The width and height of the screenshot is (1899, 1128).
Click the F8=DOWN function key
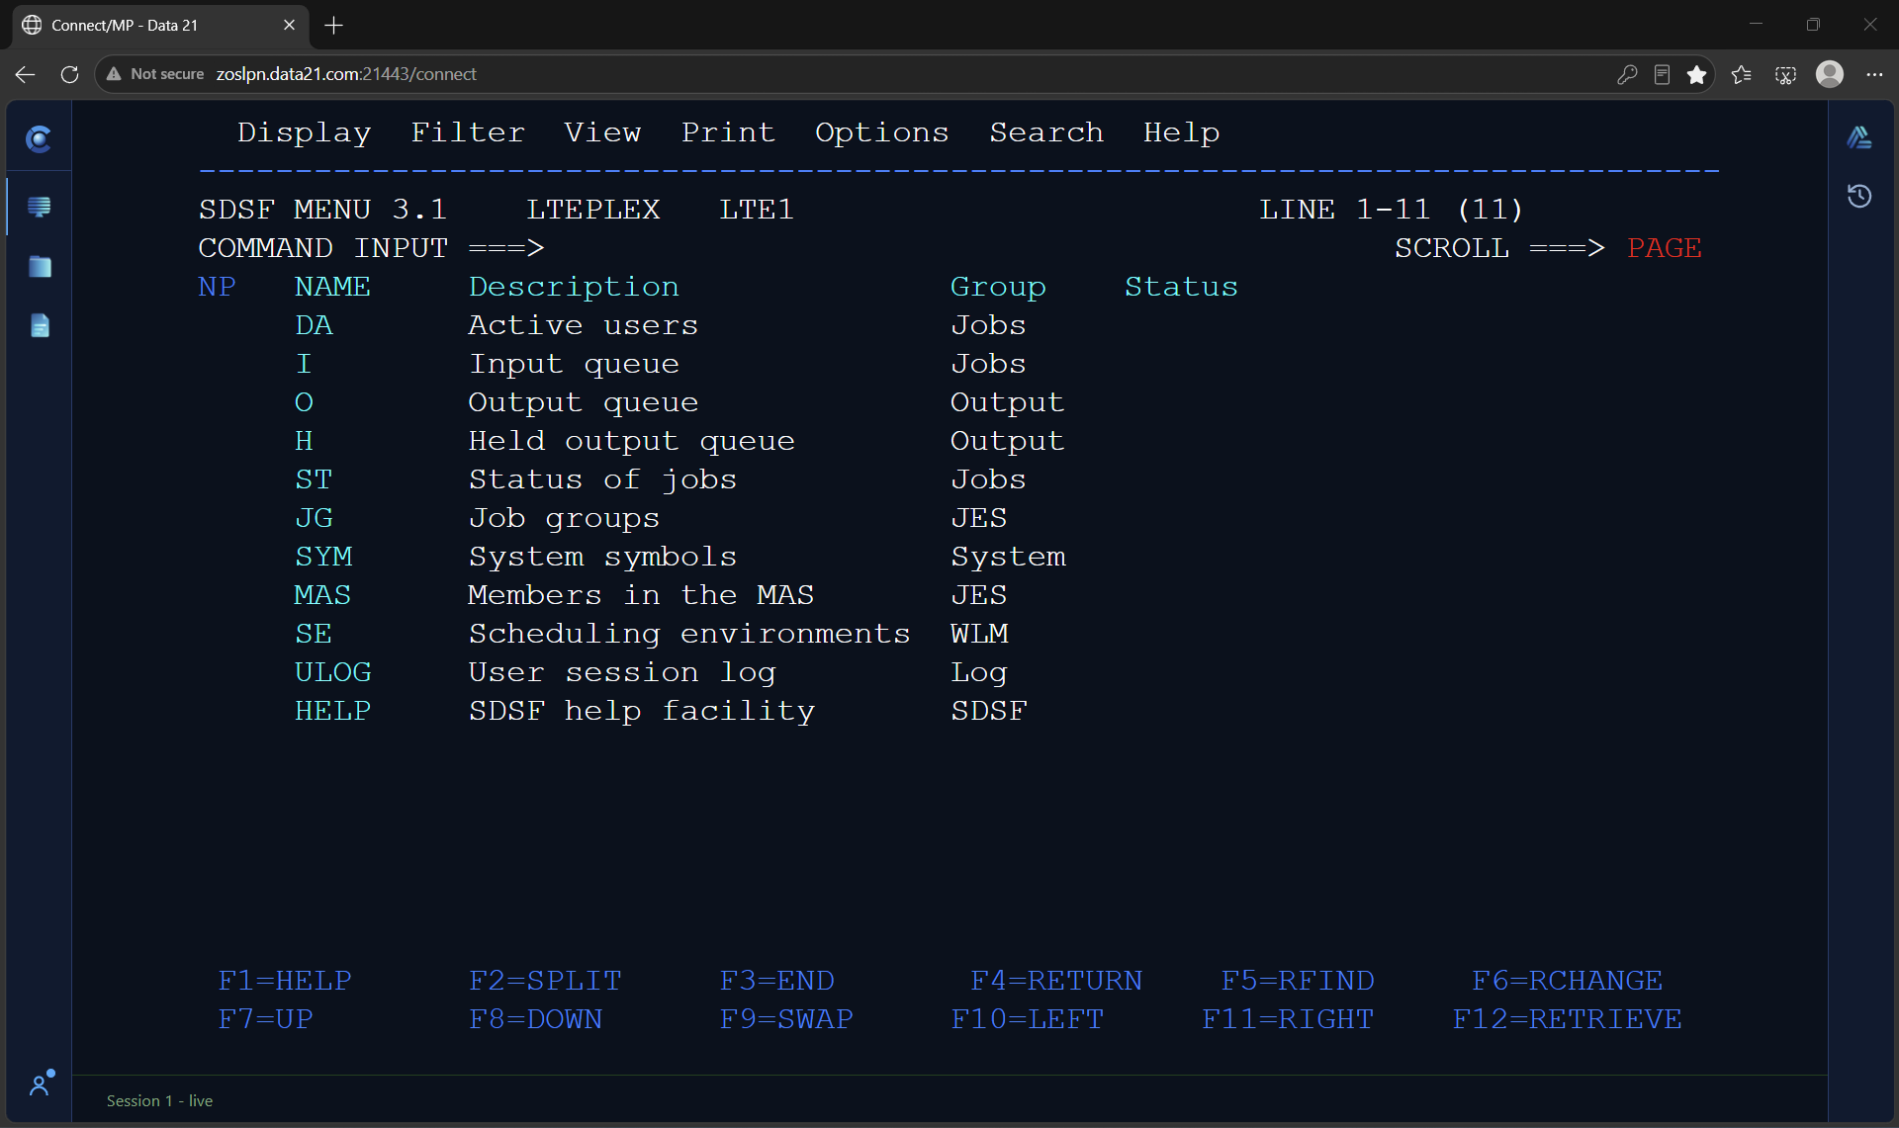(535, 1019)
